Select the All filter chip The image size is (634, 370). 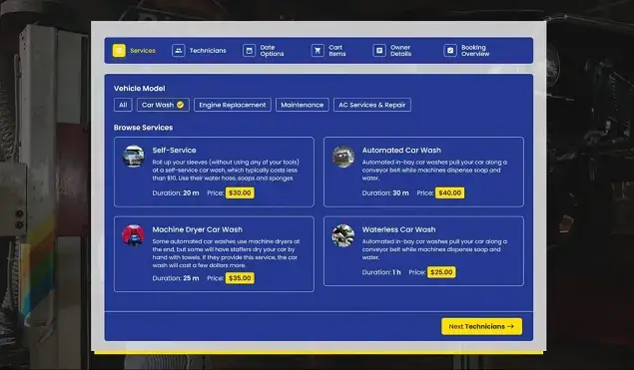pyautogui.click(x=123, y=105)
